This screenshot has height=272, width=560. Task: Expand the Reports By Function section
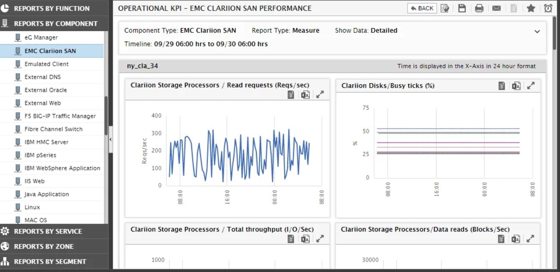pyautogui.click(x=54, y=8)
